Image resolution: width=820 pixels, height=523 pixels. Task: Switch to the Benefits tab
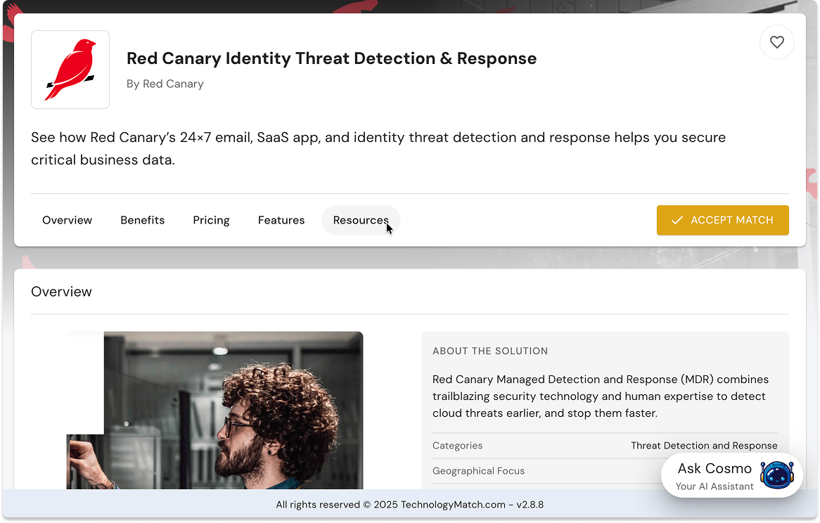click(142, 221)
